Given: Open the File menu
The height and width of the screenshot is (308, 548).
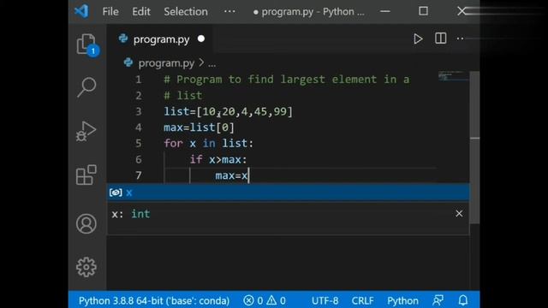Looking at the screenshot, I should pyautogui.click(x=110, y=11).
